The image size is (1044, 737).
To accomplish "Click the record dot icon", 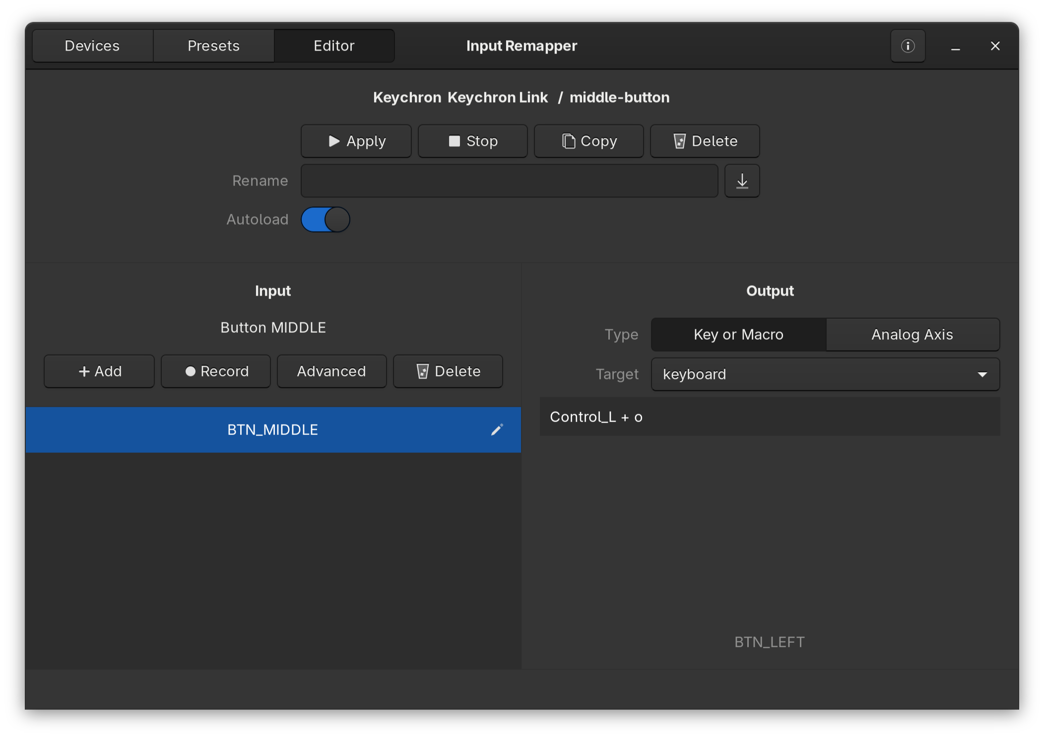I will click(190, 371).
